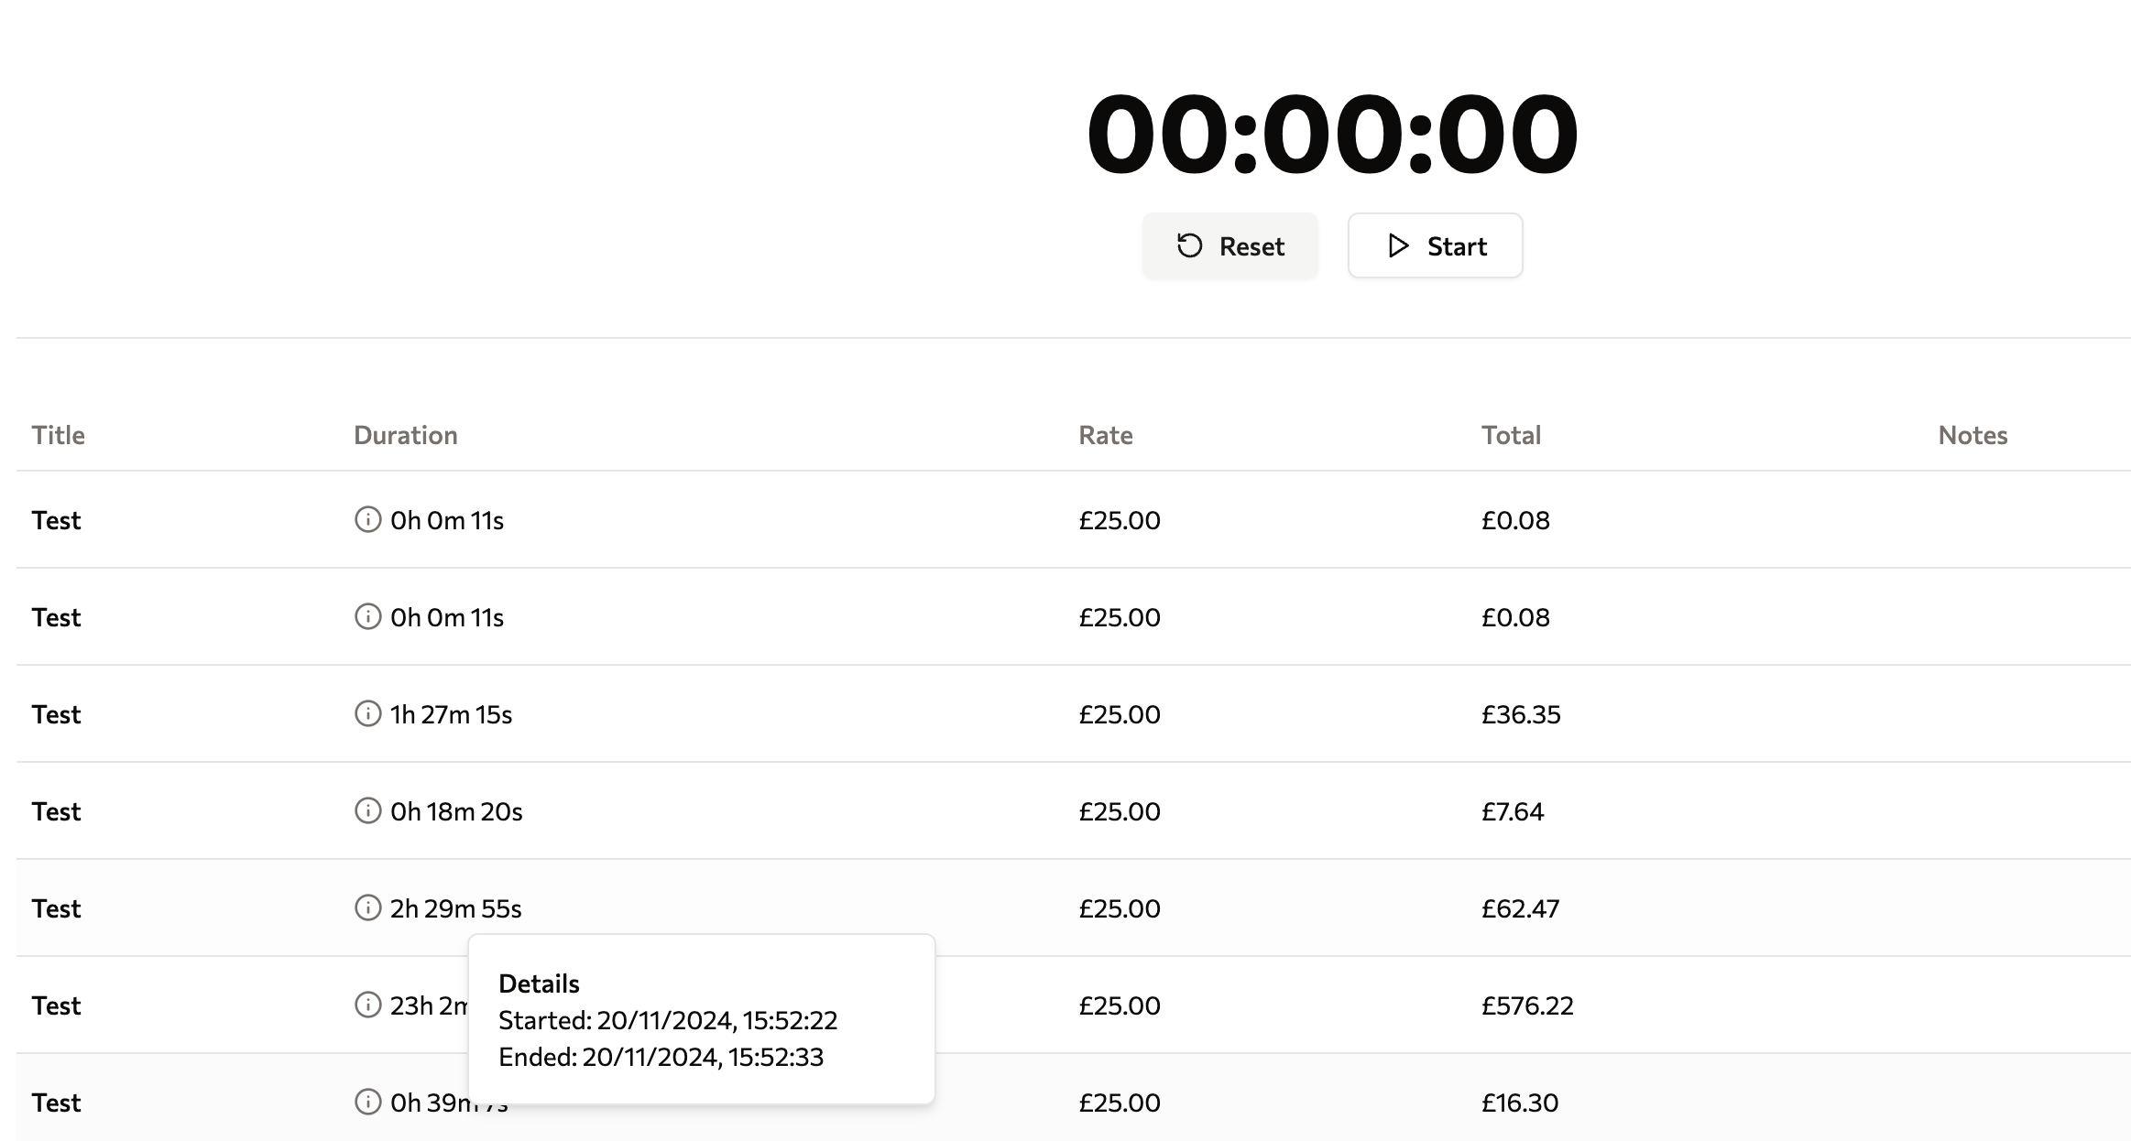Open details icon for 0h 18m 20s entry

367,811
